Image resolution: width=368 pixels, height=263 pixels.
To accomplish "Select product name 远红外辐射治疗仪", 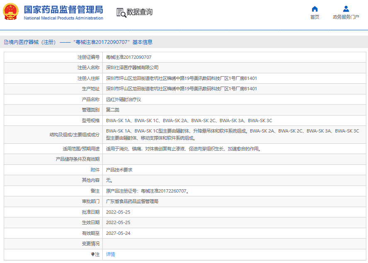I will click(123, 99).
